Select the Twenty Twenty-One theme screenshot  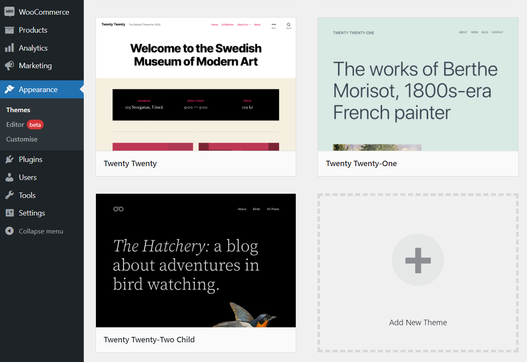(418, 84)
